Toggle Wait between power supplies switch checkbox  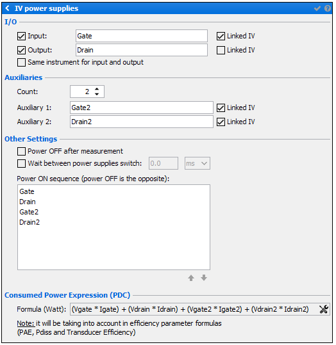21,163
